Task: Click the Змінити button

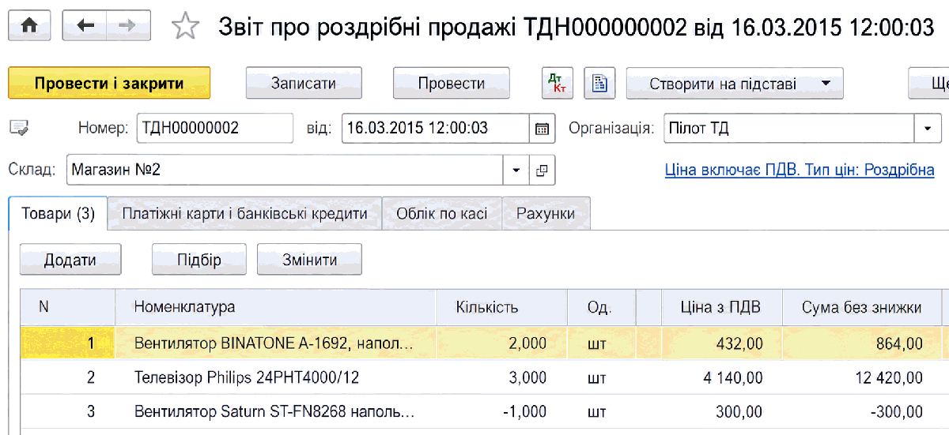Action: [310, 260]
